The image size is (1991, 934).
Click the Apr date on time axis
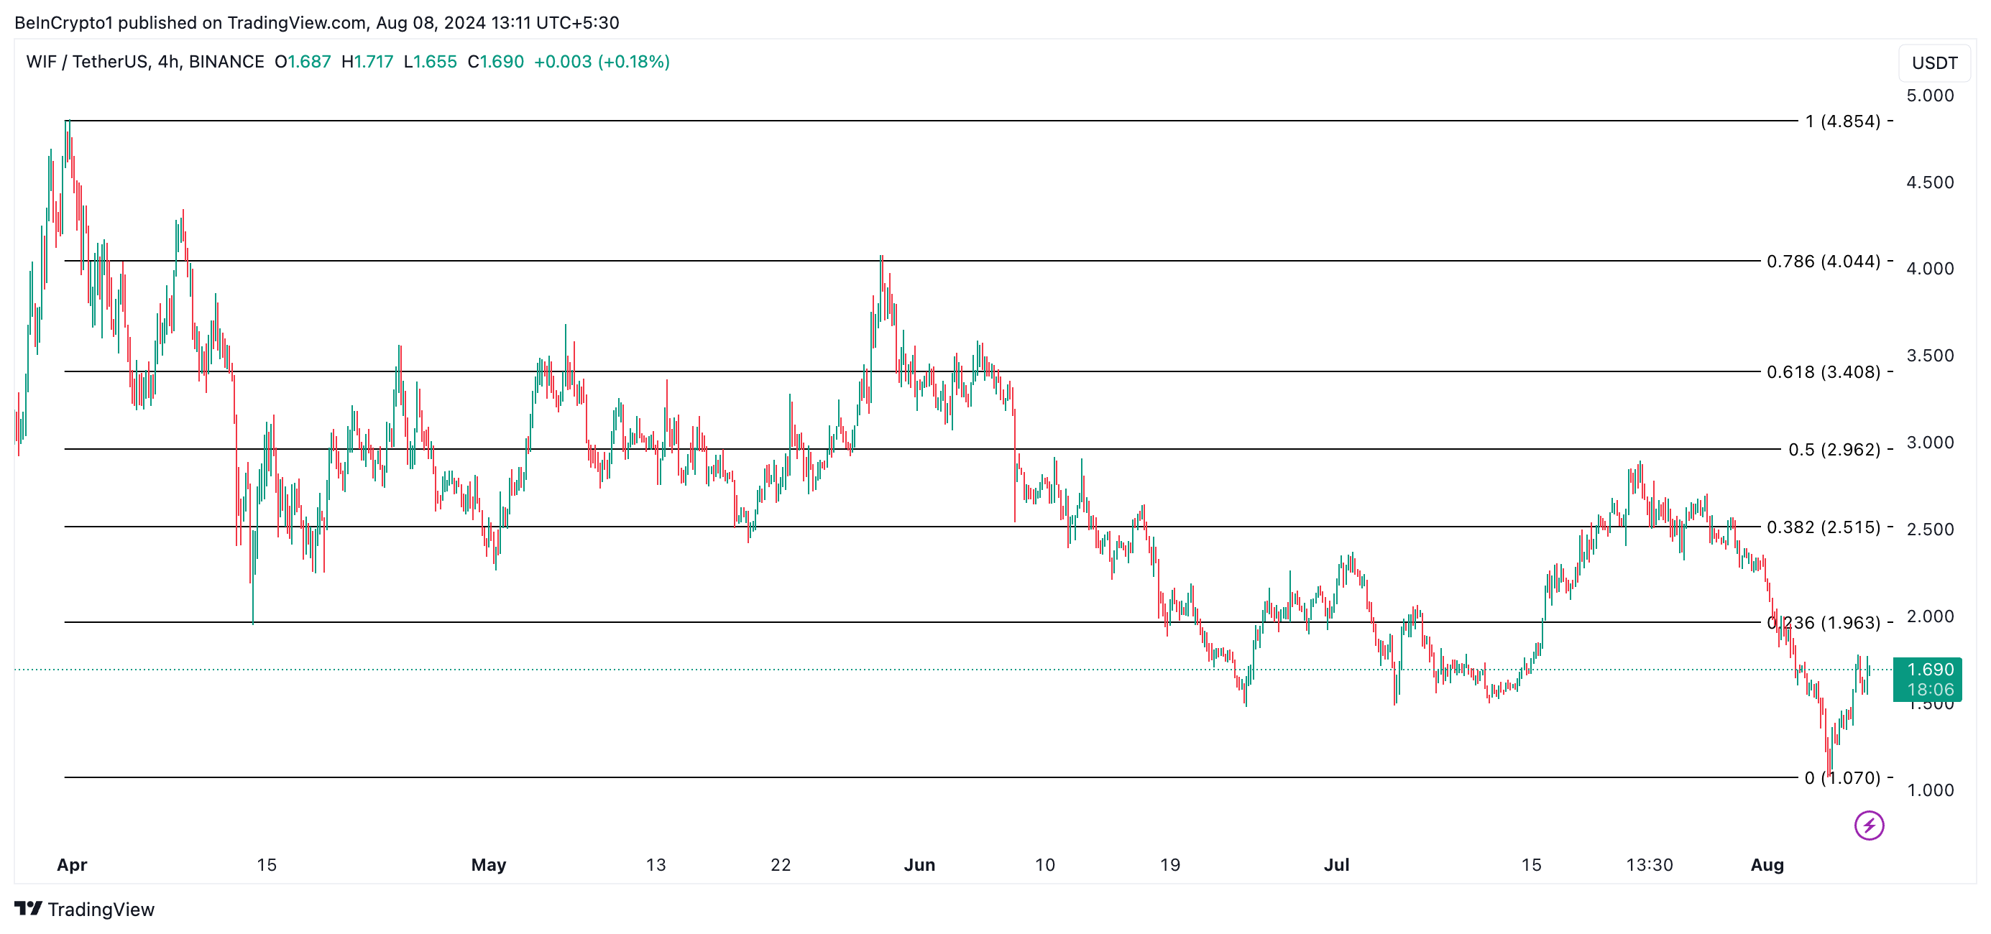[x=72, y=864]
